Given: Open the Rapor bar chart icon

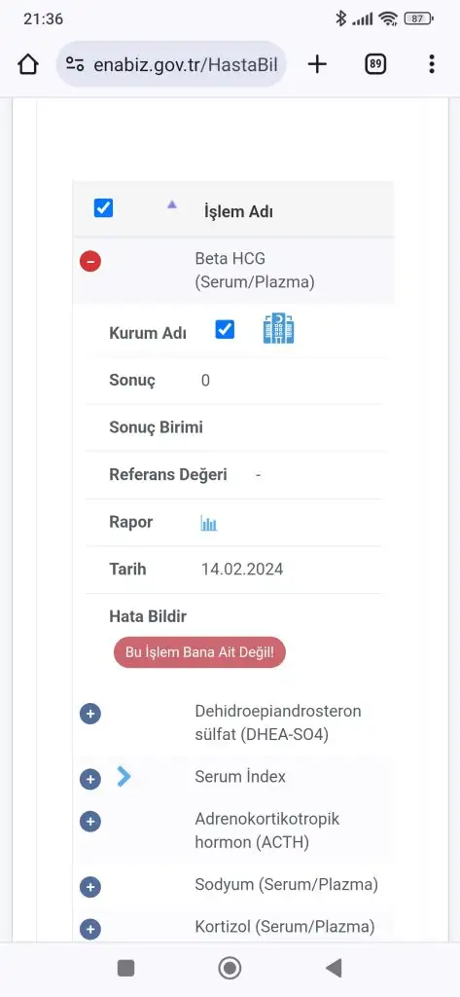Looking at the screenshot, I should pyautogui.click(x=209, y=523).
